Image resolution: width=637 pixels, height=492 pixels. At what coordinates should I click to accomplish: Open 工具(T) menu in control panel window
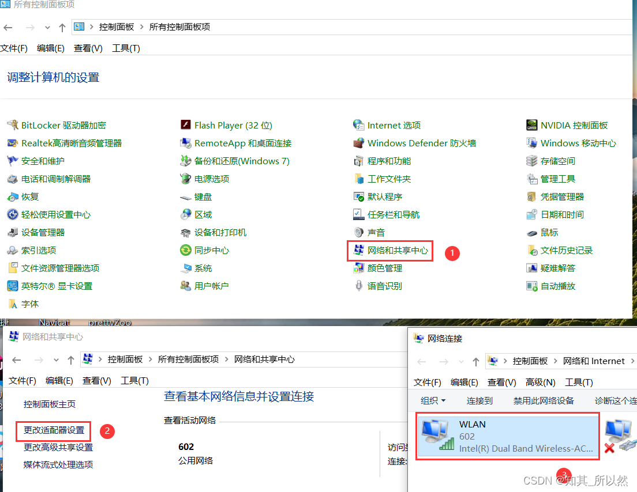[x=126, y=48]
